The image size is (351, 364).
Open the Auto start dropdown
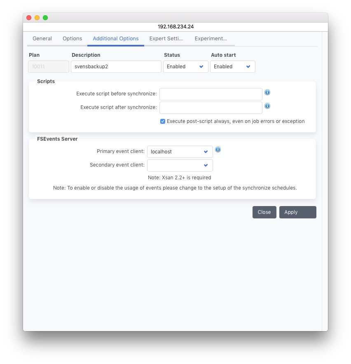click(x=232, y=67)
